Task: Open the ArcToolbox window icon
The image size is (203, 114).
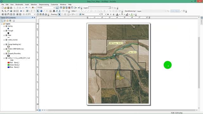Action: [69, 8]
